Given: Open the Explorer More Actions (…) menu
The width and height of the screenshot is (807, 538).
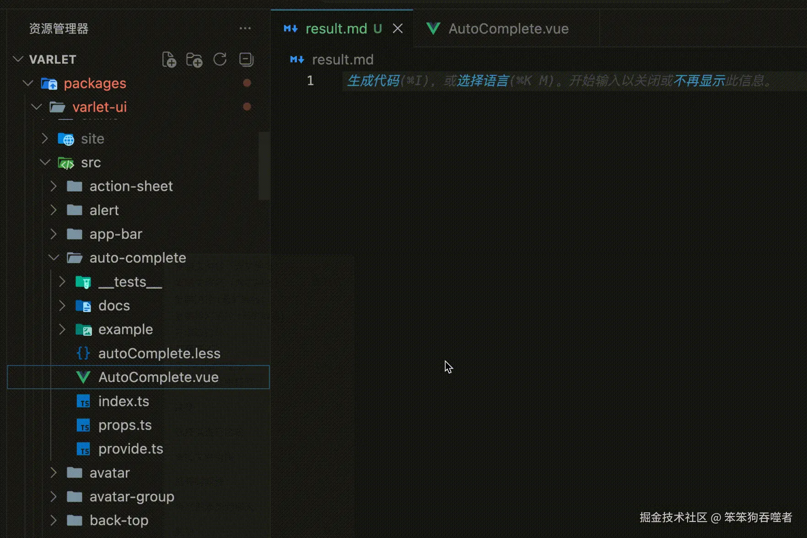Looking at the screenshot, I should click(246, 28).
